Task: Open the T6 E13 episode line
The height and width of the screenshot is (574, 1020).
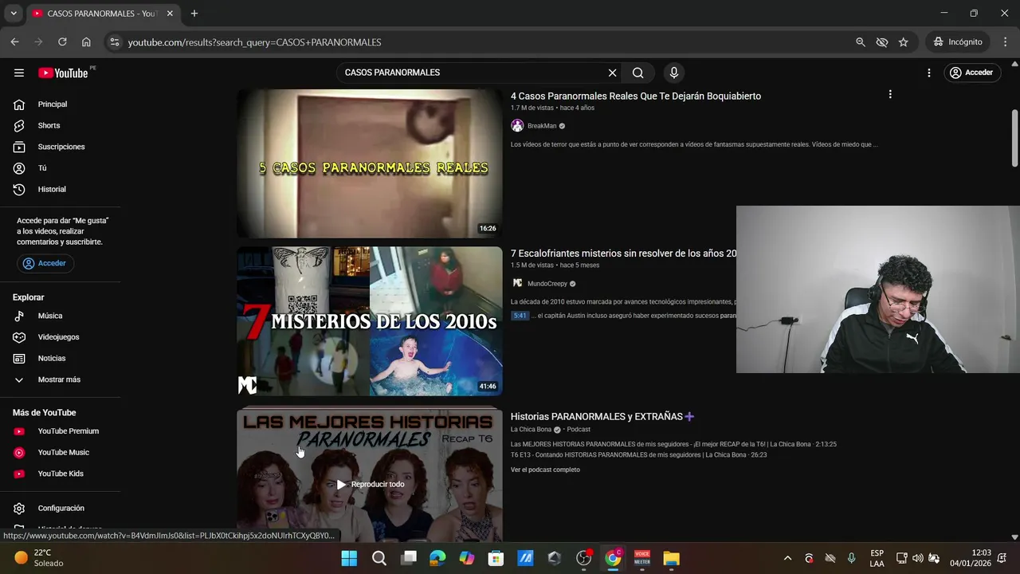Action: [638, 455]
